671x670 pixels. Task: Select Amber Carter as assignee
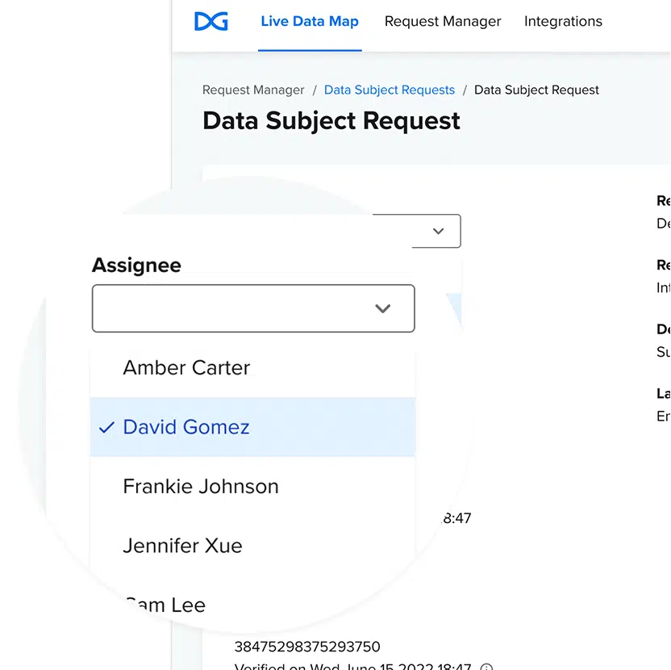coord(186,368)
